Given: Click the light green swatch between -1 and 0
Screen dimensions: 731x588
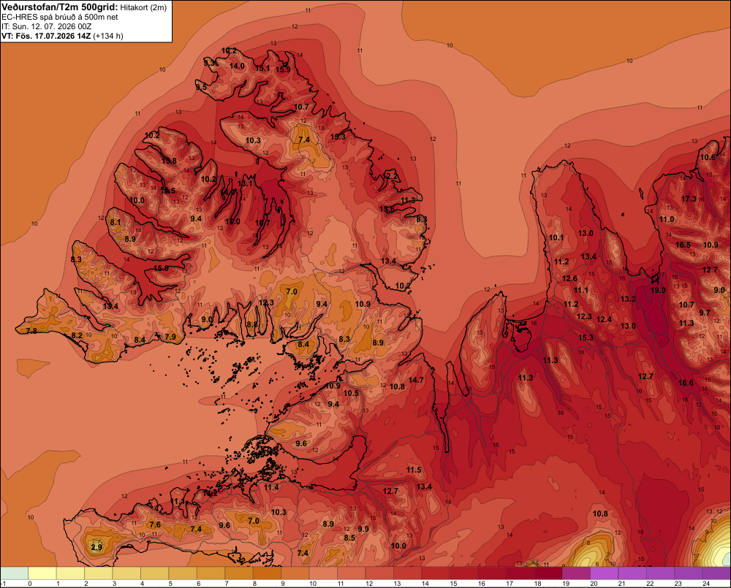Looking at the screenshot, I should [x=15, y=573].
